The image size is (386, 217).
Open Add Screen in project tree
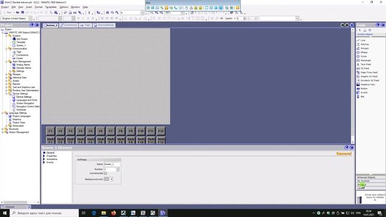pos(22,39)
